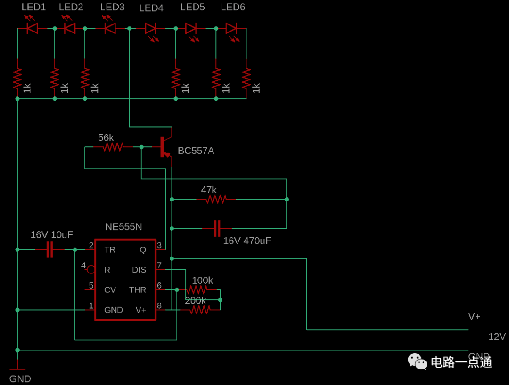The image size is (509, 385).
Task: Click the LED1 diode symbol
Action: (x=32, y=28)
